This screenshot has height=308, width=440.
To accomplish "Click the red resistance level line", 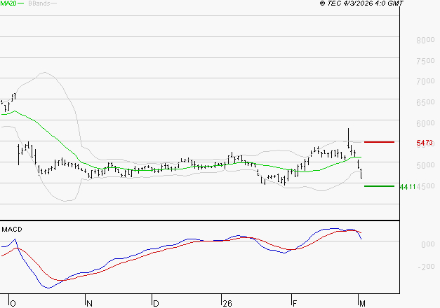I will (x=379, y=142).
